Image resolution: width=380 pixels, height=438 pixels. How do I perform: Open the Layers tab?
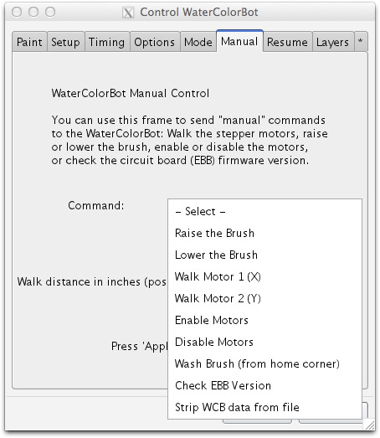click(x=332, y=42)
